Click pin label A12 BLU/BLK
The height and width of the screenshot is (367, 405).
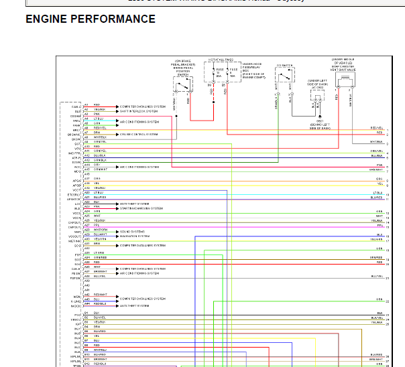point(95,155)
